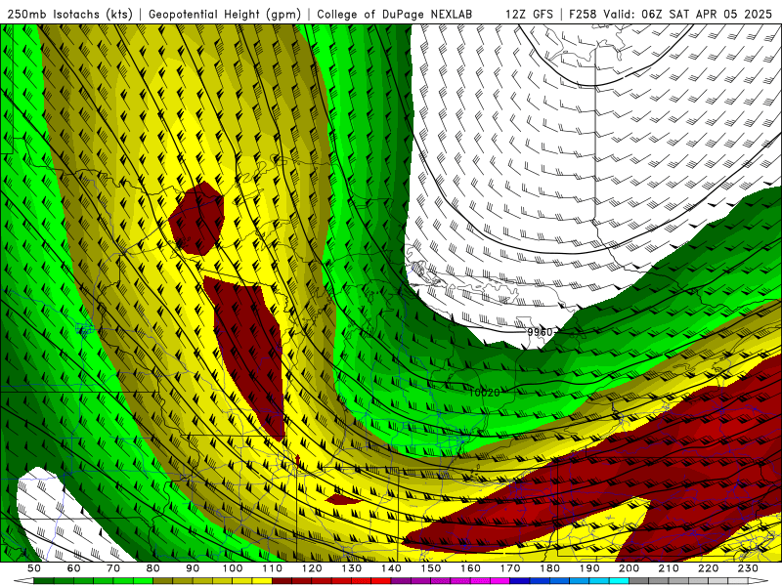Click the 'F258' forecast hour text

(x=583, y=14)
